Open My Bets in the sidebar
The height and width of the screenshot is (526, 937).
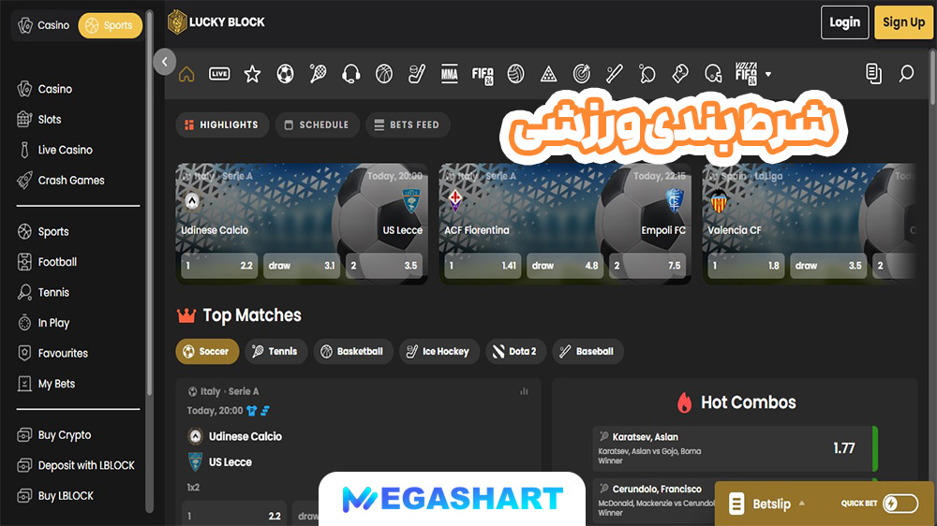[47, 384]
